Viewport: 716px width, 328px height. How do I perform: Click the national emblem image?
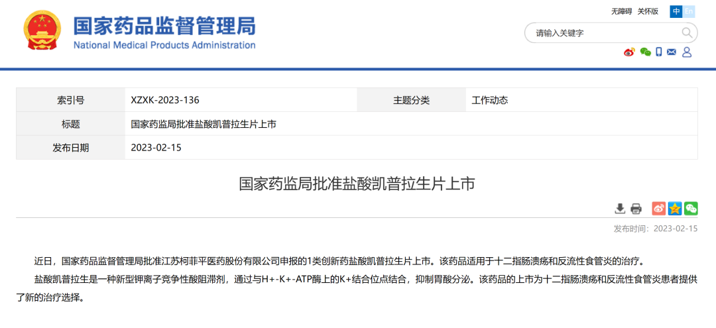[x=42, y=33]
